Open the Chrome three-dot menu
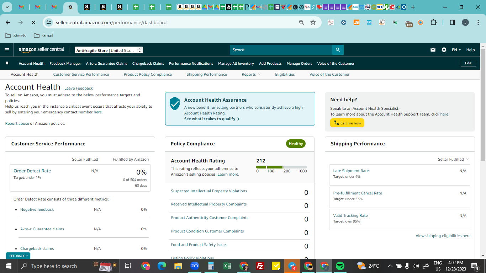Viewport: 486px width, 273px height. tap(477, 22)
